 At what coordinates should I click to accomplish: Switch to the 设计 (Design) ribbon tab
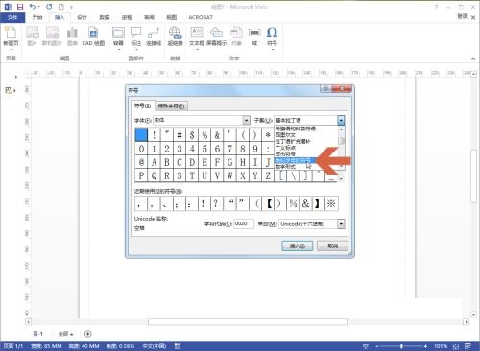(82, 17)
